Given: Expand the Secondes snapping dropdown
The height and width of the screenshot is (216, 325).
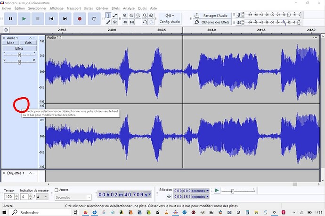Looking at the screenshot, I should pos(73,197).
